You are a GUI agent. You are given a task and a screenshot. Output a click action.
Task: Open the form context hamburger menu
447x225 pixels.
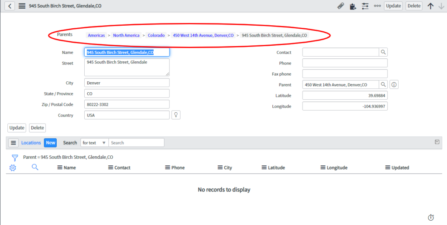click(22, 6)
